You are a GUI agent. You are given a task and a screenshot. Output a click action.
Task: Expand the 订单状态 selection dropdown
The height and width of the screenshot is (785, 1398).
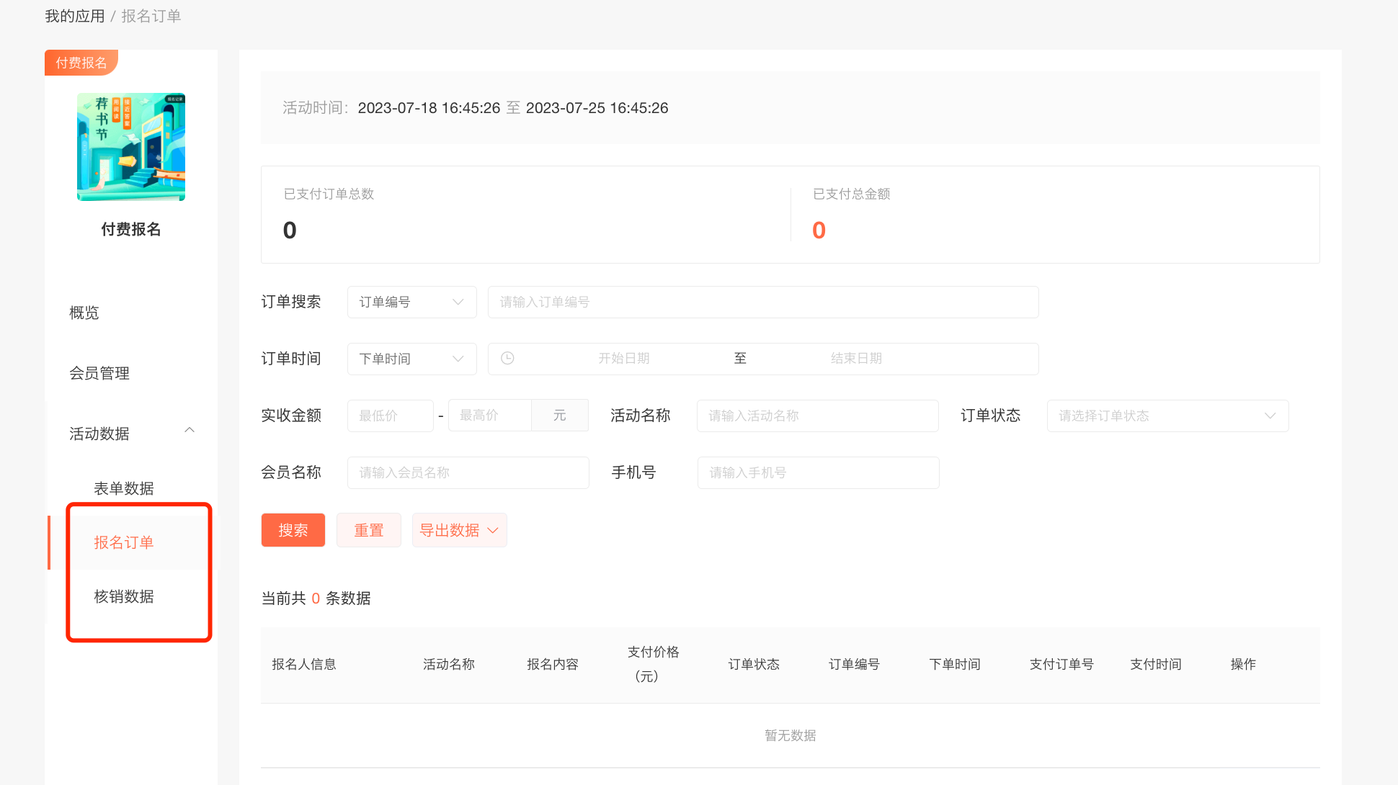(1167, 416)
